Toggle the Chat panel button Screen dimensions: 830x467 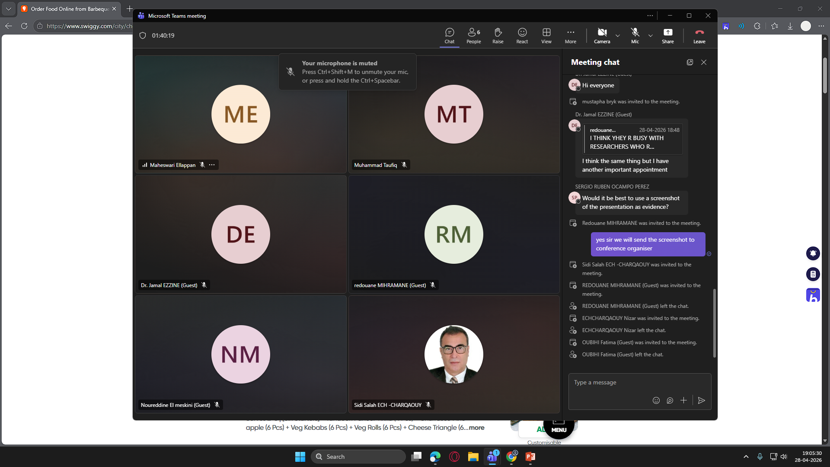450,35
